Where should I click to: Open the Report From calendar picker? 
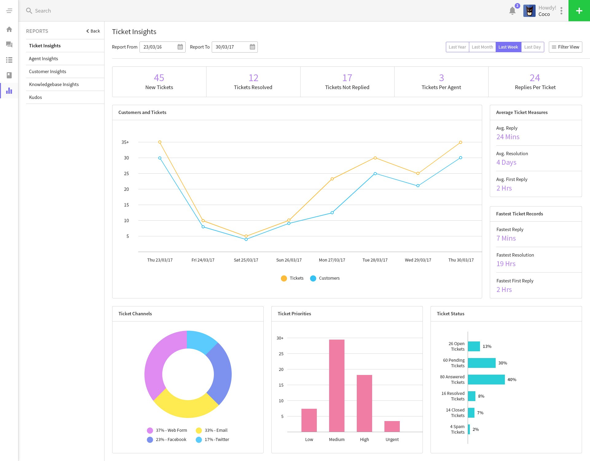180,47
